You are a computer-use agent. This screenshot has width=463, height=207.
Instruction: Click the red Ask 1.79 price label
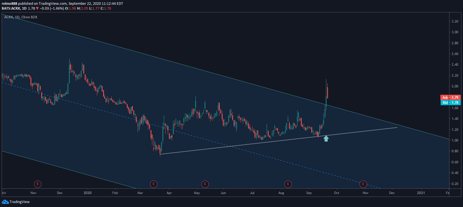451,97
